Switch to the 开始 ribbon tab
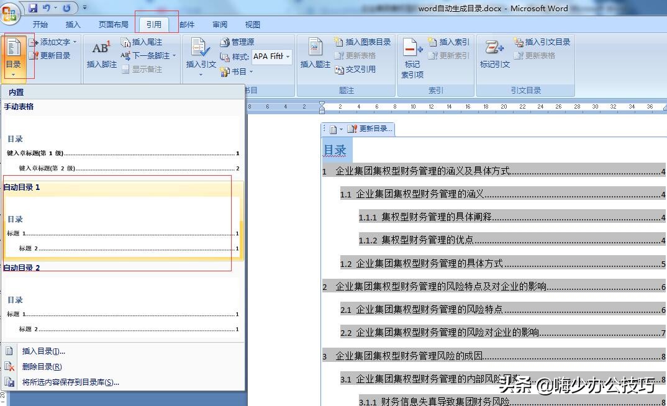The height and width of the screenshot is (406, 667). click(x=40, y=24)
